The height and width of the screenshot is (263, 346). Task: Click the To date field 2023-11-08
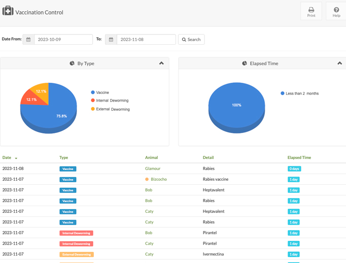[x=146, y=39]
